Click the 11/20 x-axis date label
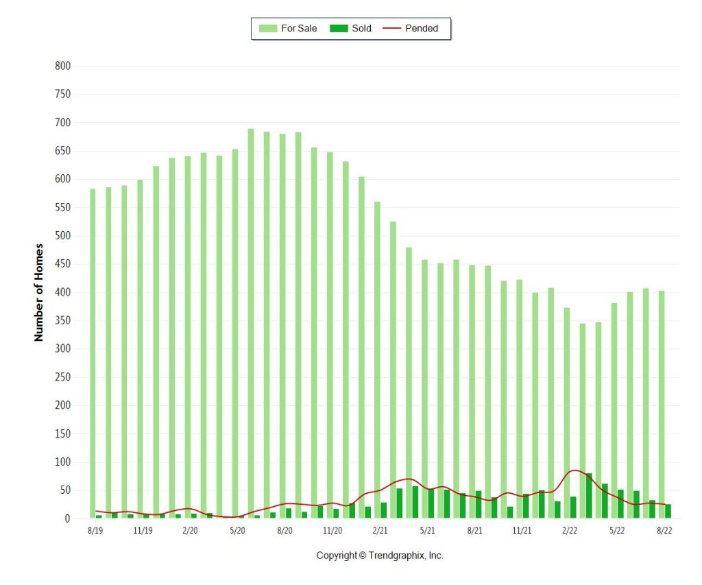This screenshot has height=585, width=702. click(332, 530)
